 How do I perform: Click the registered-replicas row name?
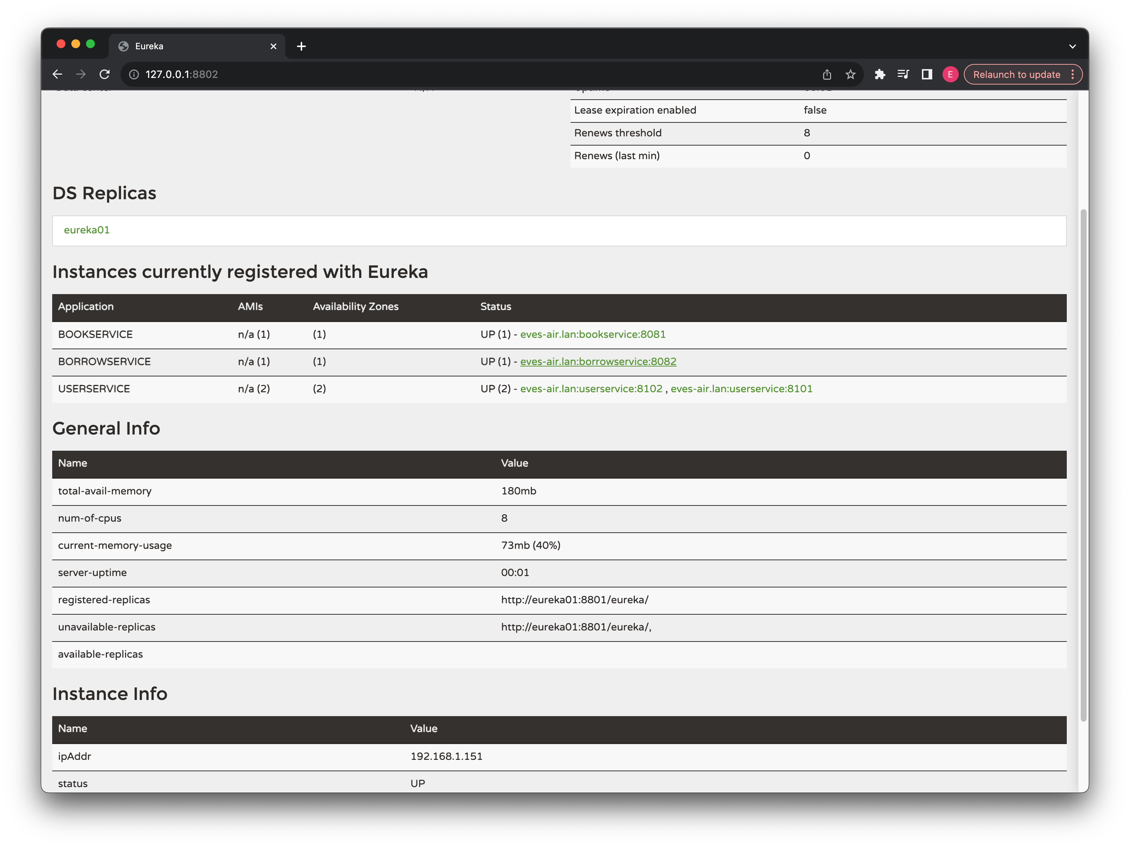coord(104,600)
